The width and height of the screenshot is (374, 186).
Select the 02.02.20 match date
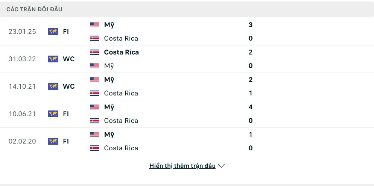(22, 141)
